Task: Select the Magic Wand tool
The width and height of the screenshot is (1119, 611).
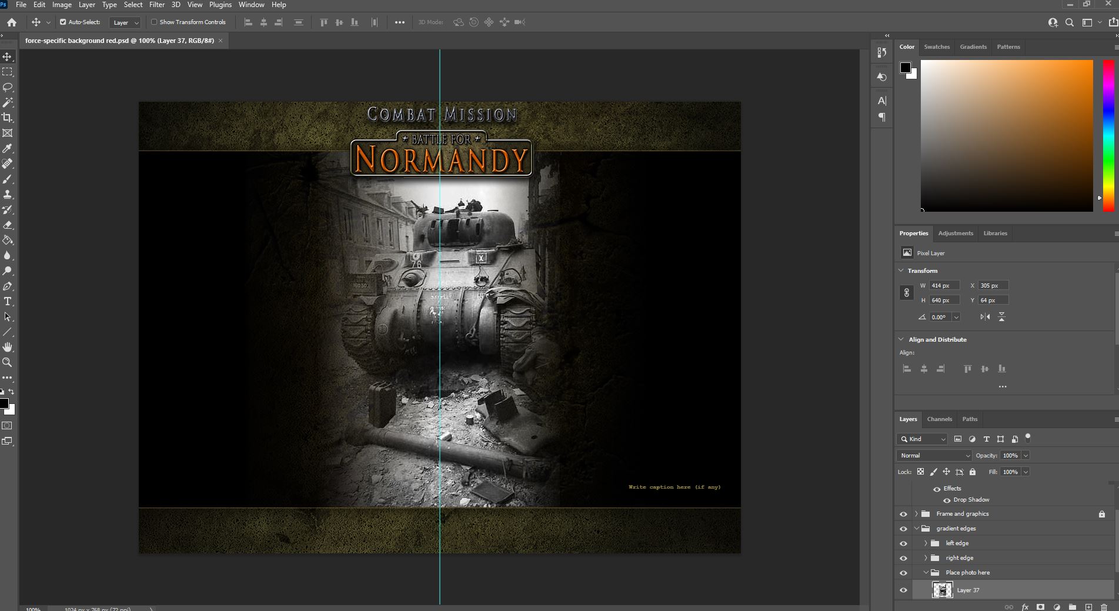Action: click(8, 102)
